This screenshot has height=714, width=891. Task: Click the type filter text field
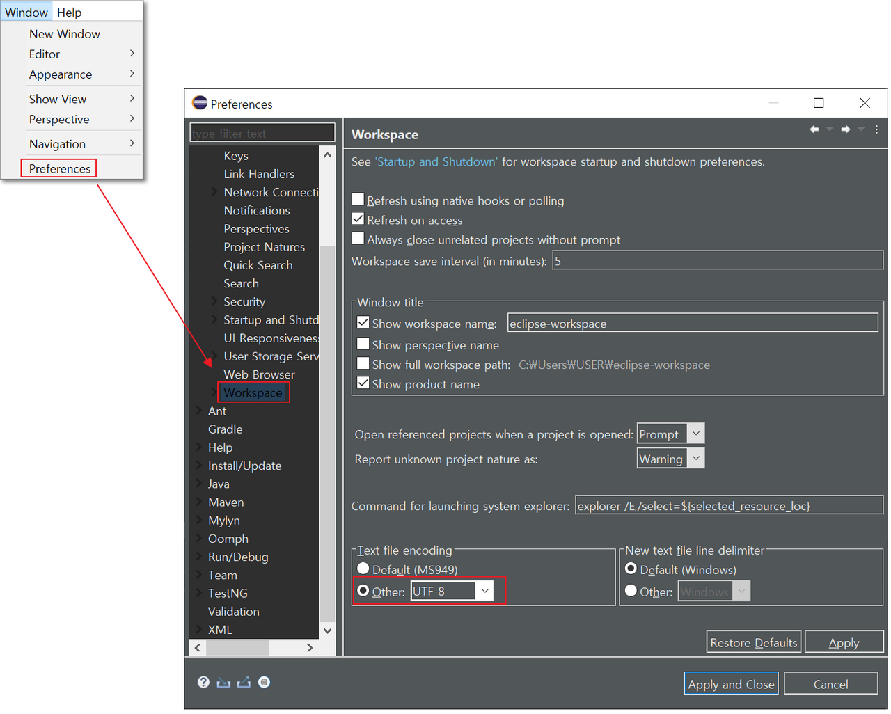262,132
